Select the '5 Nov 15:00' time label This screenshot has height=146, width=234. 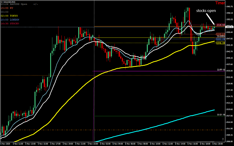pos(43,144)
